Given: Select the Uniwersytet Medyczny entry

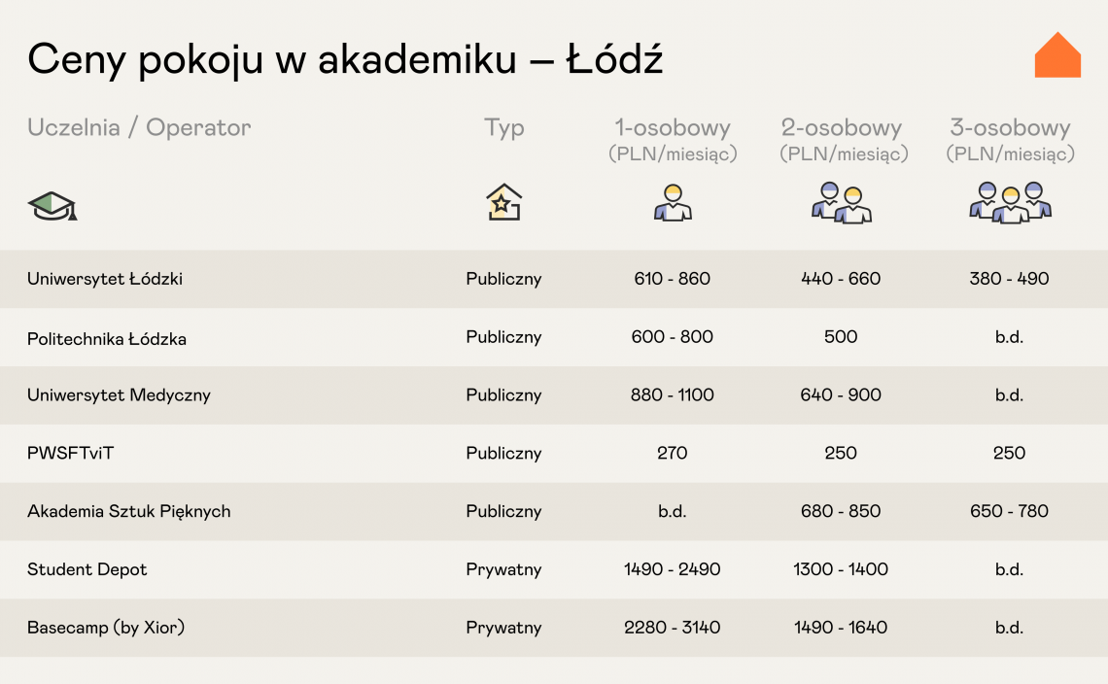Looking at the screenshot, I should click(119, 395).
